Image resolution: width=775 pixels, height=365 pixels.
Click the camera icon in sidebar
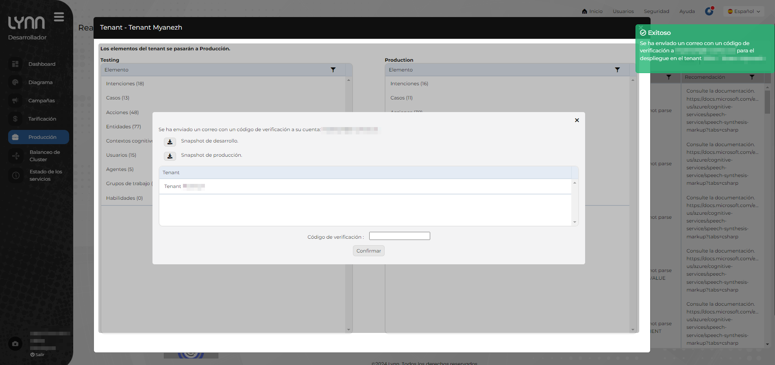(15, 343)
